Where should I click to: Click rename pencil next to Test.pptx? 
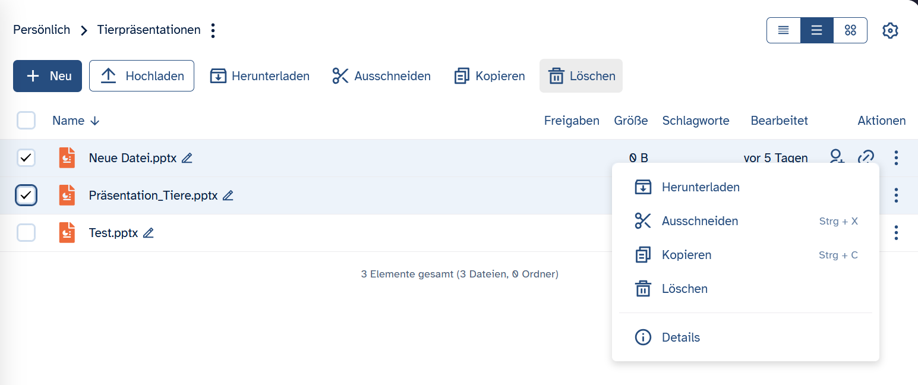click(x=149, y=233)
